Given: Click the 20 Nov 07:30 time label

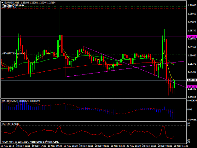Looking at the screenshot, I should pos(149,146).
